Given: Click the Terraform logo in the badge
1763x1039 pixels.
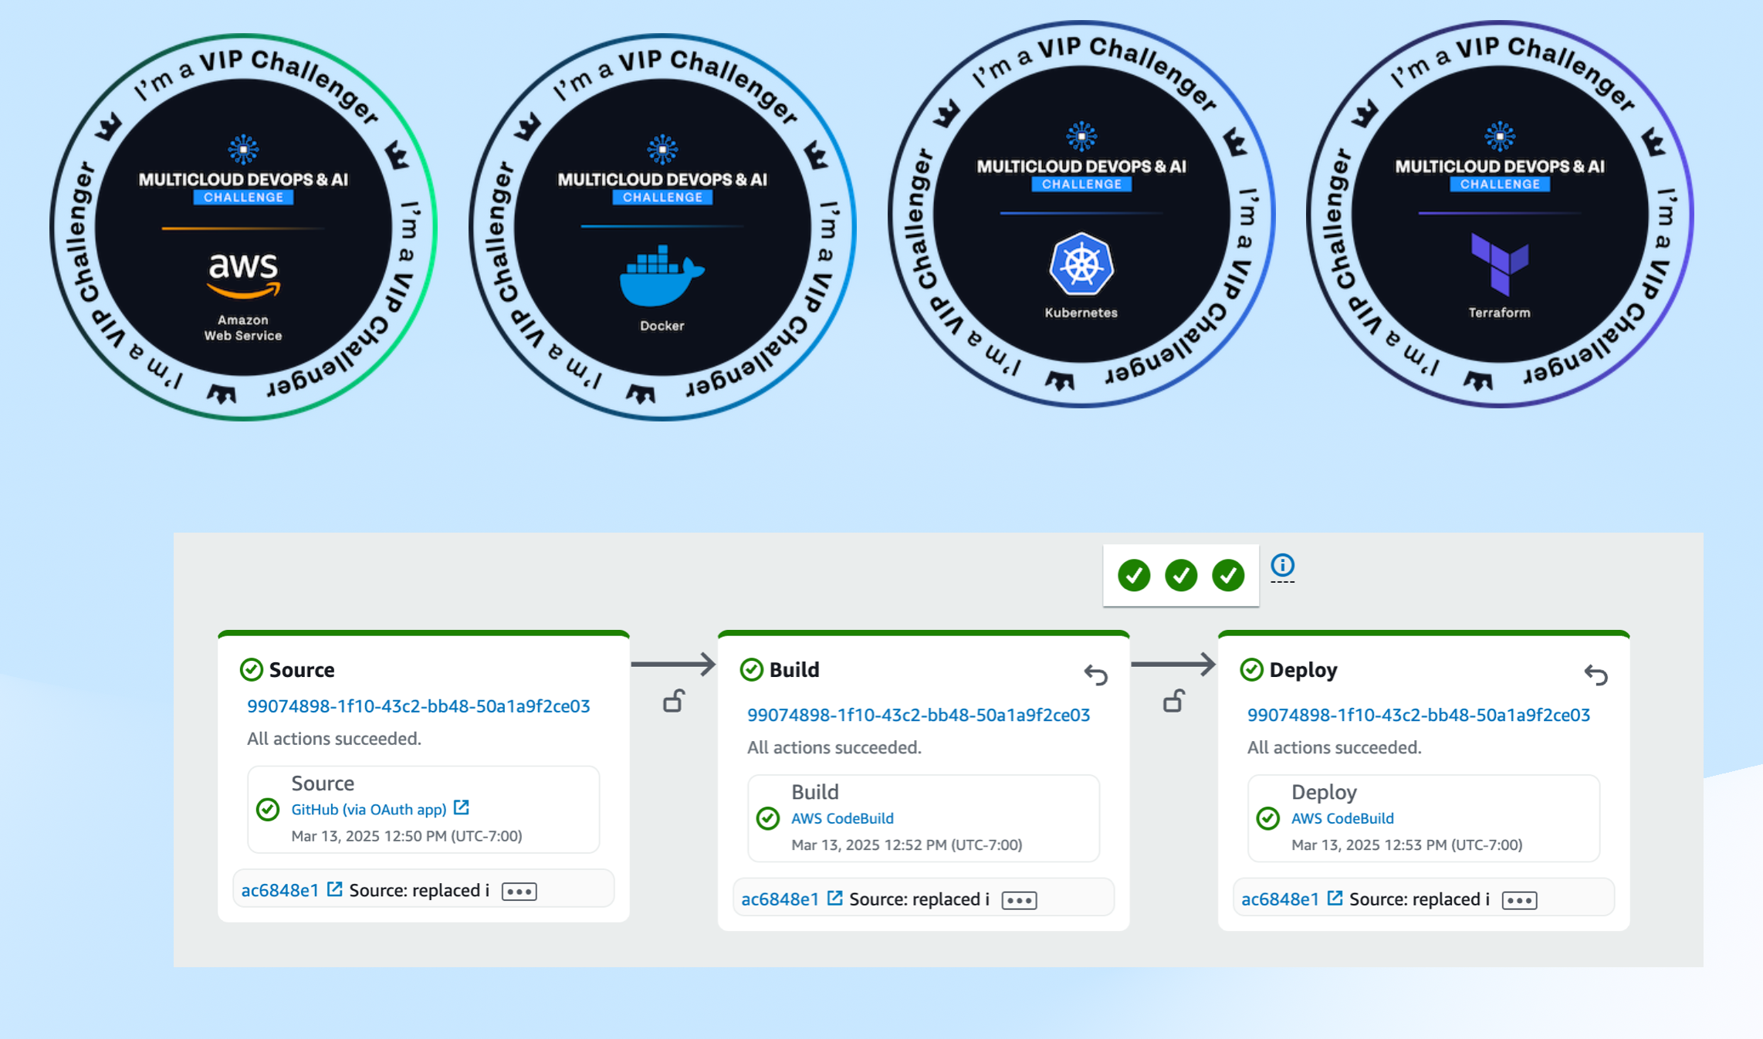Looking at the screenshot, I should point(1500,265).
